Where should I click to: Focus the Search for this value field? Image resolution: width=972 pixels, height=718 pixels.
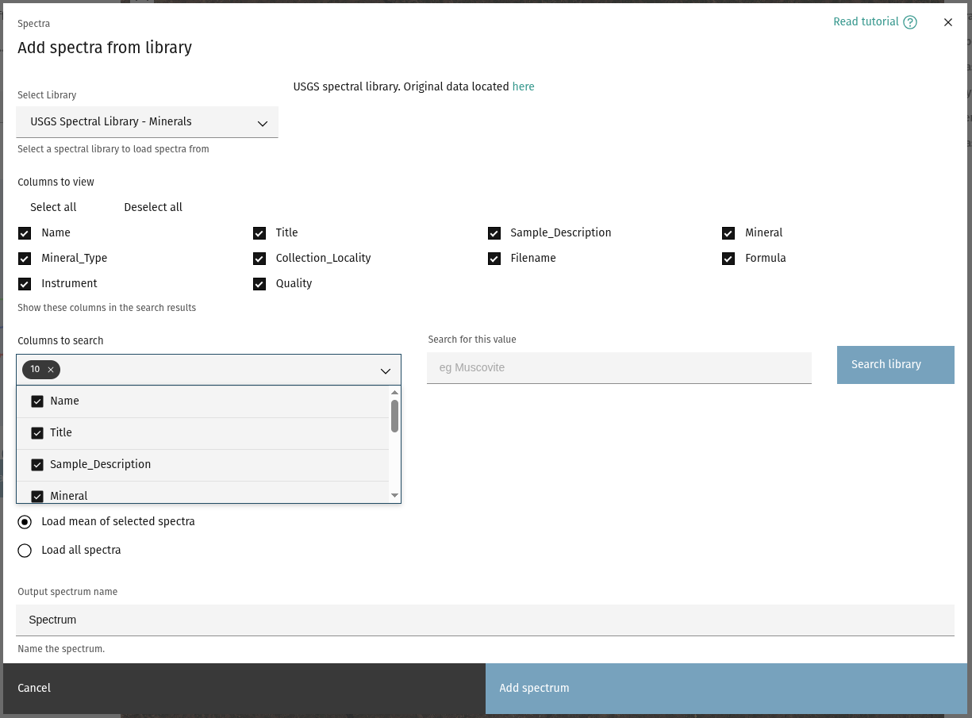pyautogui.click(x=619, y=368)
